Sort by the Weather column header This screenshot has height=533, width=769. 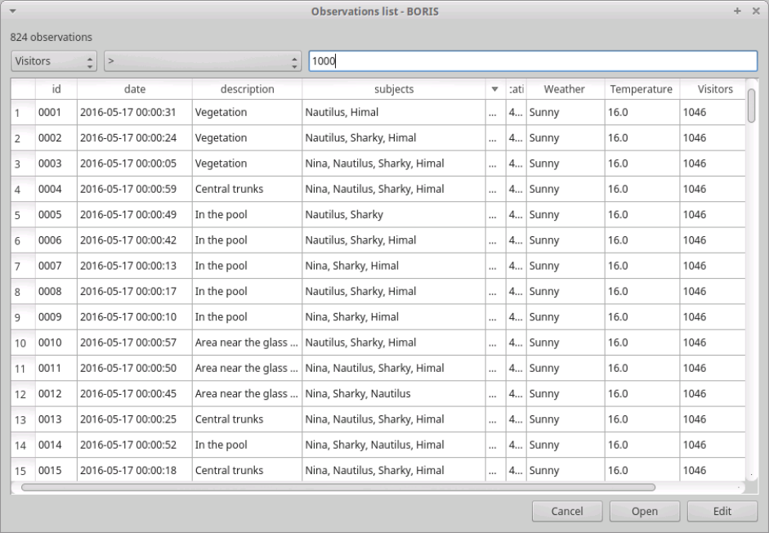(565, 89)
